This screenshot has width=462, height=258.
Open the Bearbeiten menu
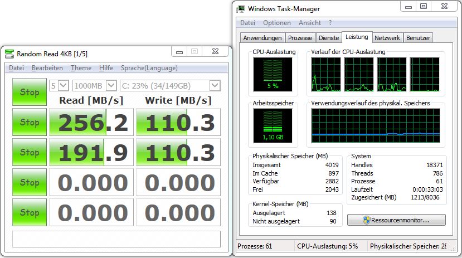coord(47,68)
